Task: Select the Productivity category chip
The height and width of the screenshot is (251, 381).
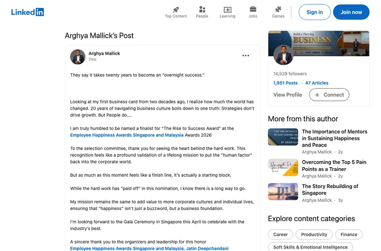Action: [x=314, y=234]
